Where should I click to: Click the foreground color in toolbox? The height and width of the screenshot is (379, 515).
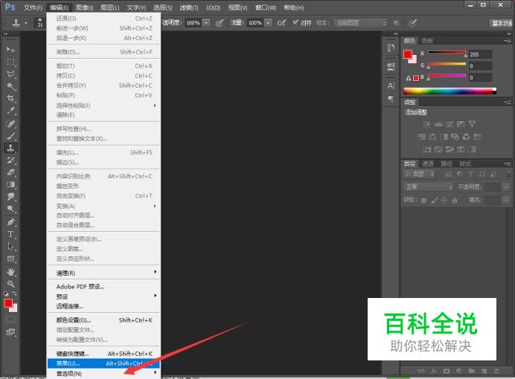coord(8,303)
